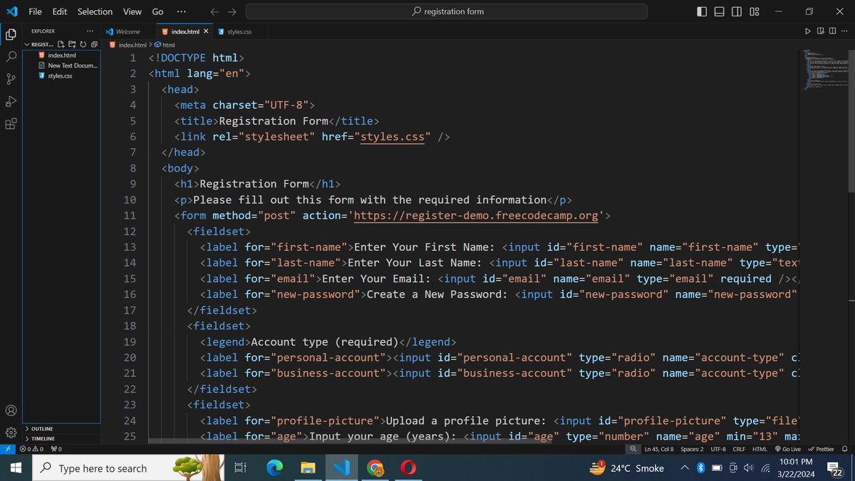Viewport: 855px width, 481px height.
Task: Expand the TIMELINE section
Action: pos(39,439)
